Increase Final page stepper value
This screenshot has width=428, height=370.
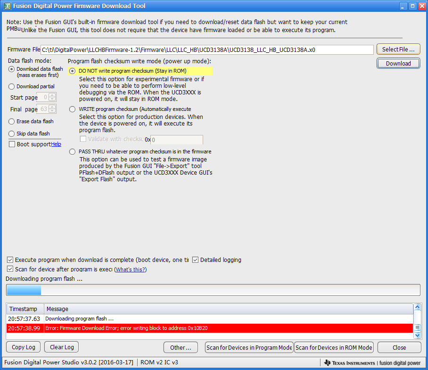coord(52,107)
